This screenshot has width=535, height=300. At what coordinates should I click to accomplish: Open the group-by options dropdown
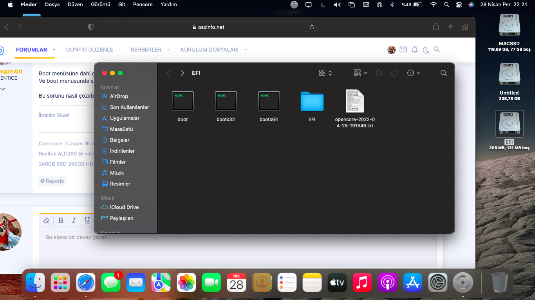click(x=360, y=73)
